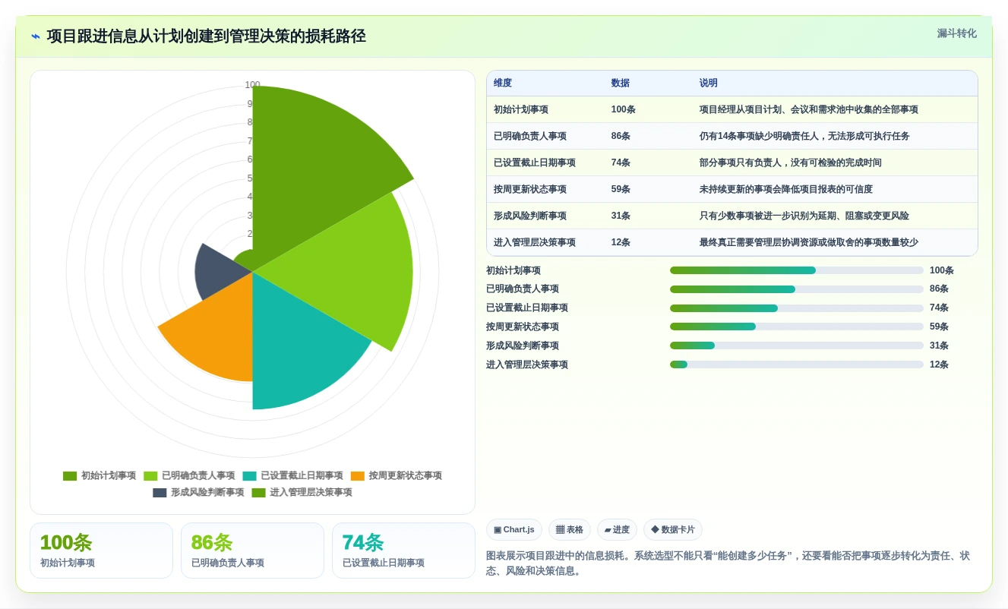The height and width of the screenshot is (609, 1008).
Task: Click the 74条 table cell
Action: pyautogui.click(x=621, y=163)
